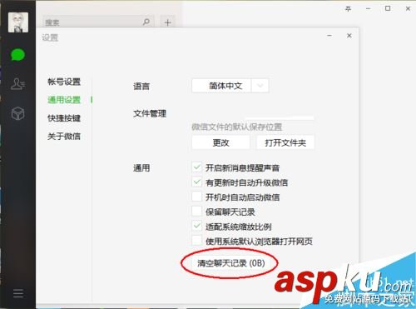Open the Favorites cube icon in sidebar
The width and height of the screenshot is (416, 309).
(x=17, y=113)
